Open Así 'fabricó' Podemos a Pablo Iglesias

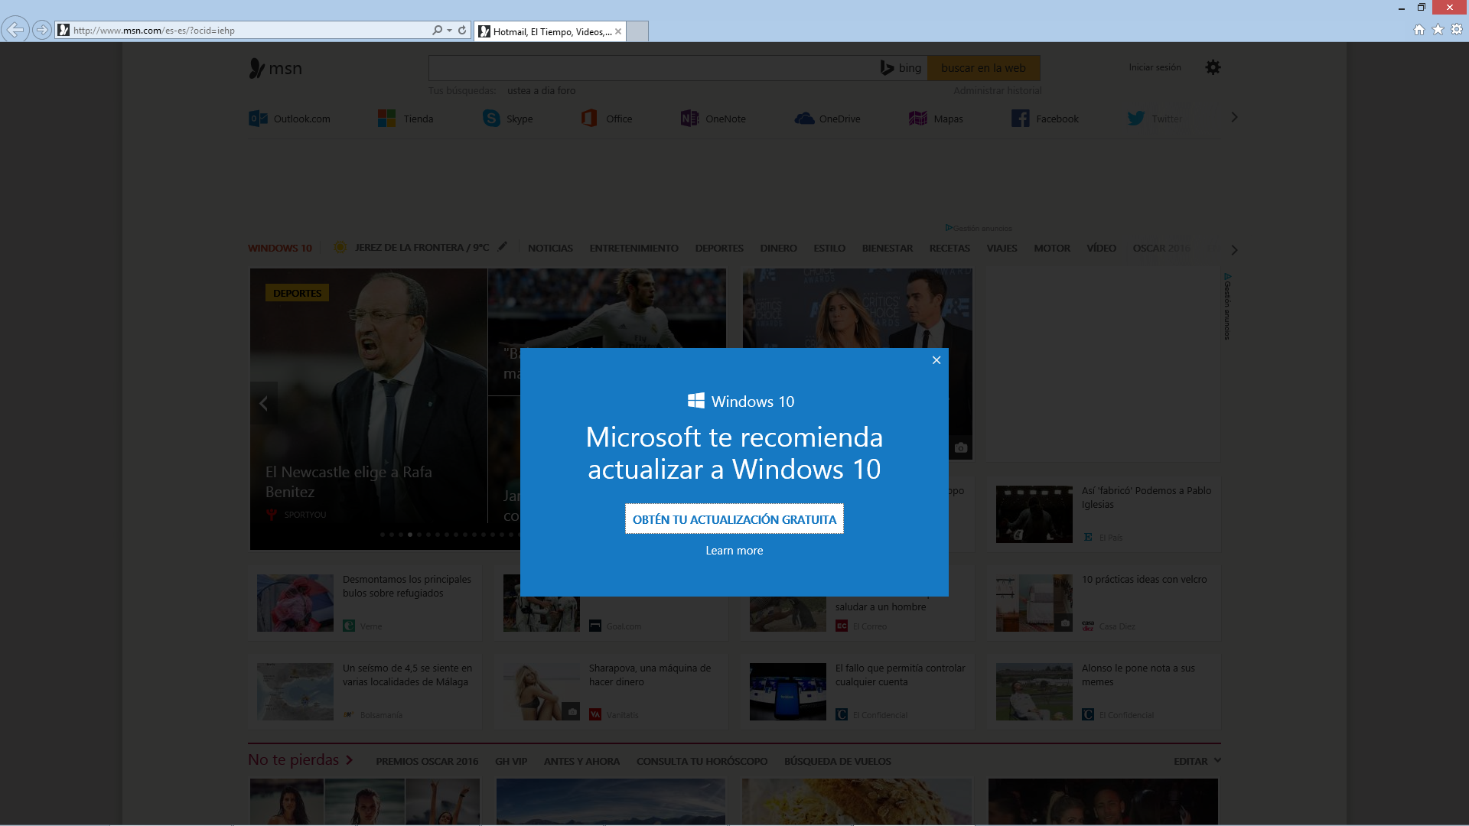coord(1146,497)
